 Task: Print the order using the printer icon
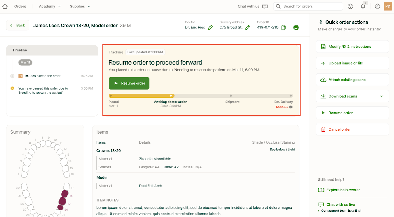296,28
